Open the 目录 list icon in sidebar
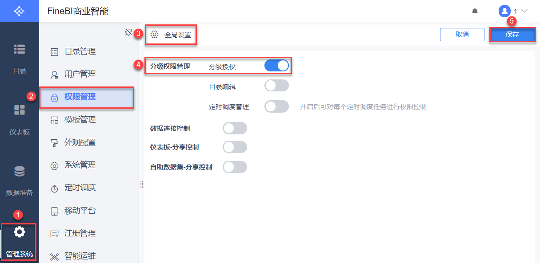 [x=20, y=49]
